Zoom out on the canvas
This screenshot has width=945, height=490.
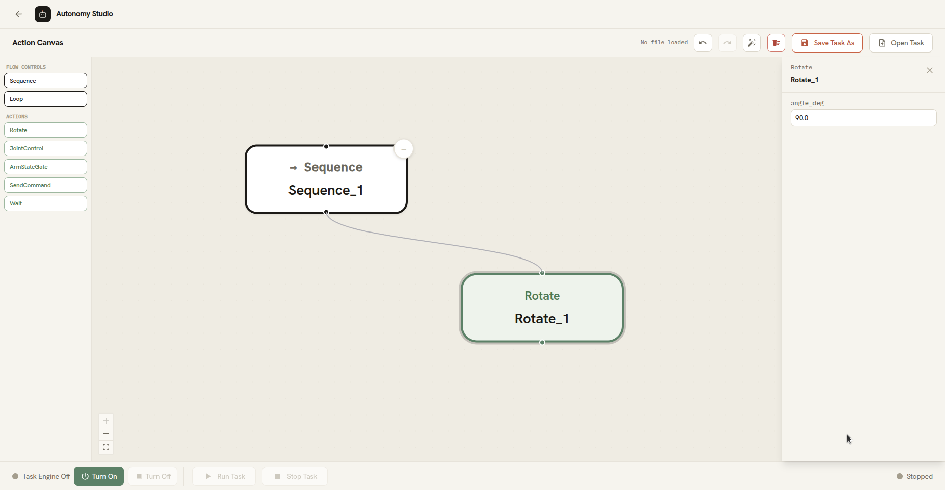click(x=106, y=434)
